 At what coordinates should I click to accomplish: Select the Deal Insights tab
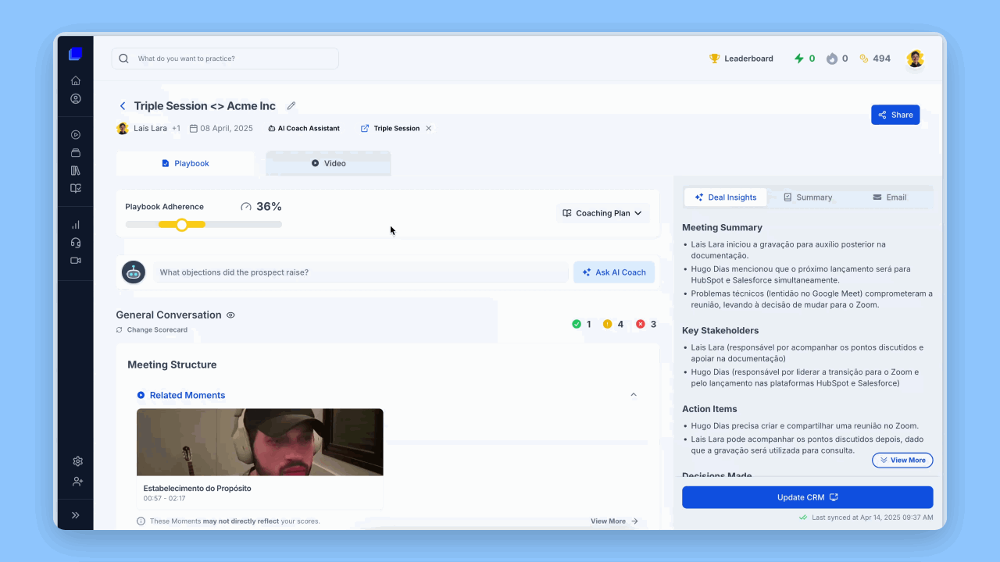(726, 197)
